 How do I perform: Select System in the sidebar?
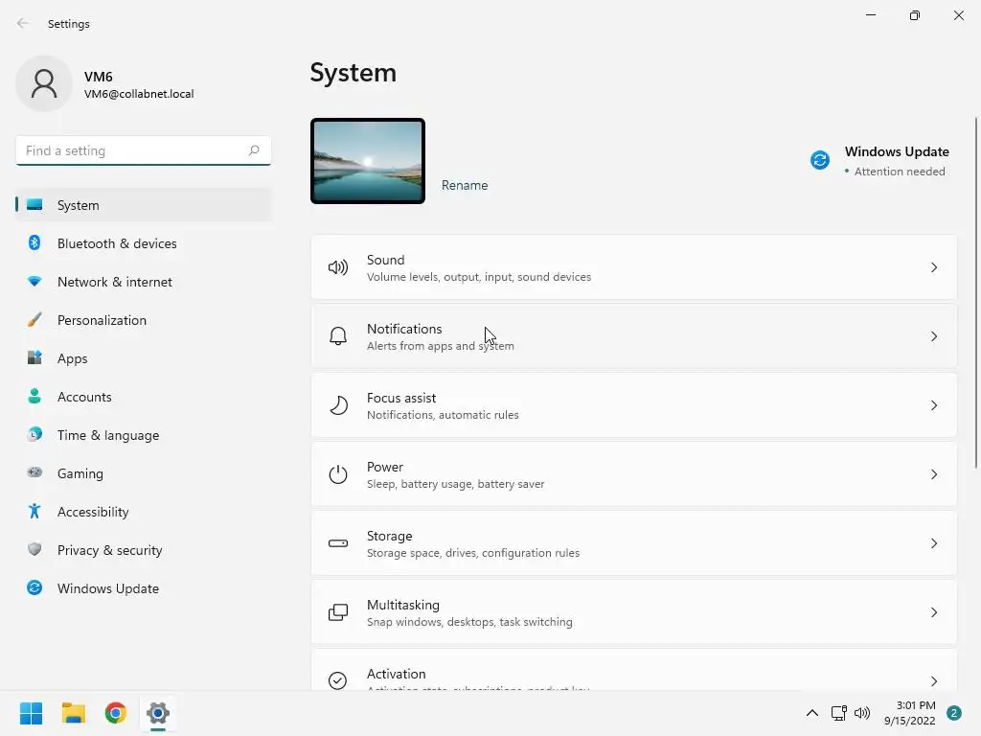coord(144,205)
